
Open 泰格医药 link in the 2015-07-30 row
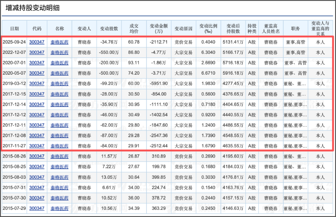pos(60,198)
